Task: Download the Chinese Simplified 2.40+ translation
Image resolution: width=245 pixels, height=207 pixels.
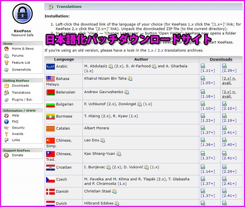Action: 229,144
